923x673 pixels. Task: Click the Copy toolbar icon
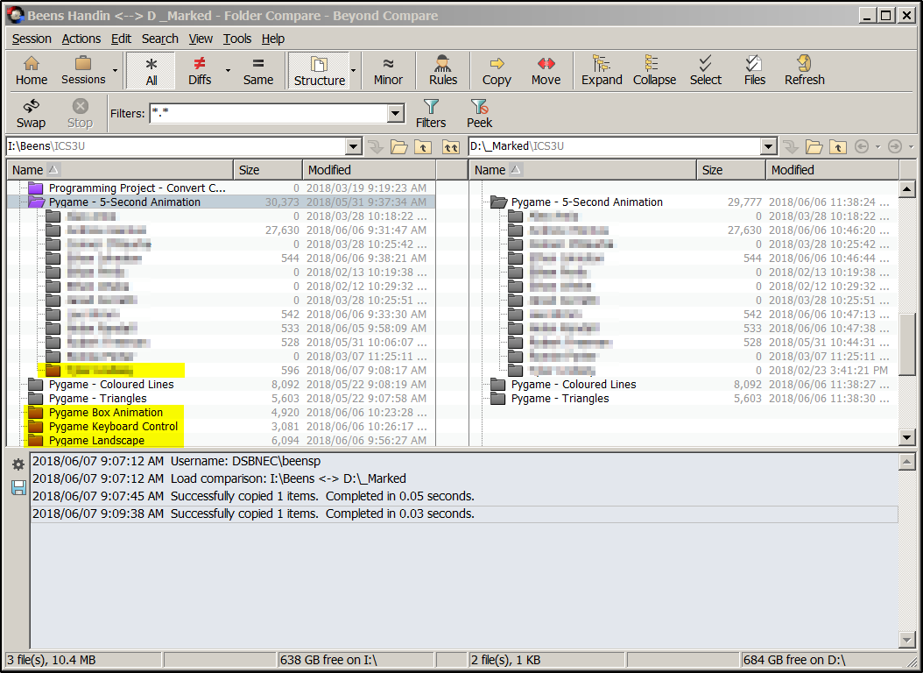pyautogui.click(x=497, y=71)
